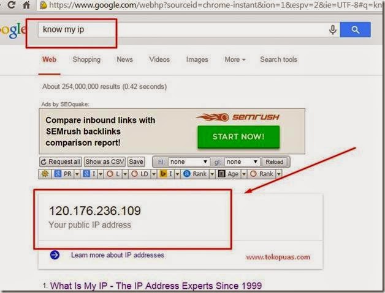Viewport: 385px width, 293px height.
Task: Expand the Age parameter dropdown arrow
Action: (x=244, y=174)
